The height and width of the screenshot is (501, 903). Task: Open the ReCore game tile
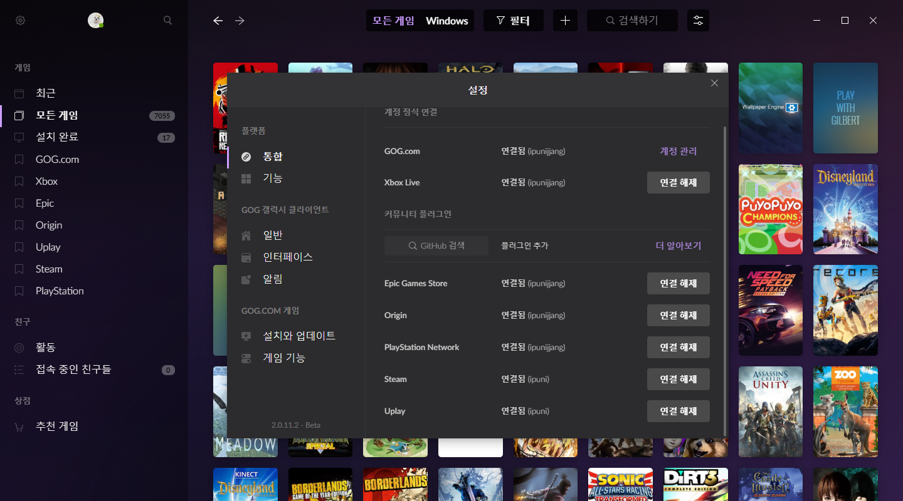(x=845, y=311)
